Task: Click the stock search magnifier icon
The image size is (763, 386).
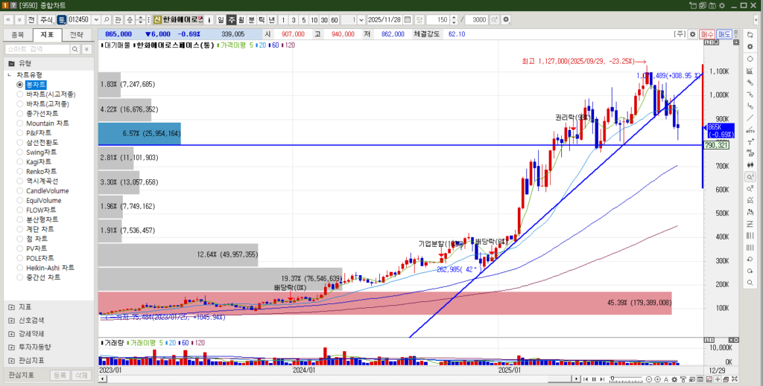Action: coord(107,19)
